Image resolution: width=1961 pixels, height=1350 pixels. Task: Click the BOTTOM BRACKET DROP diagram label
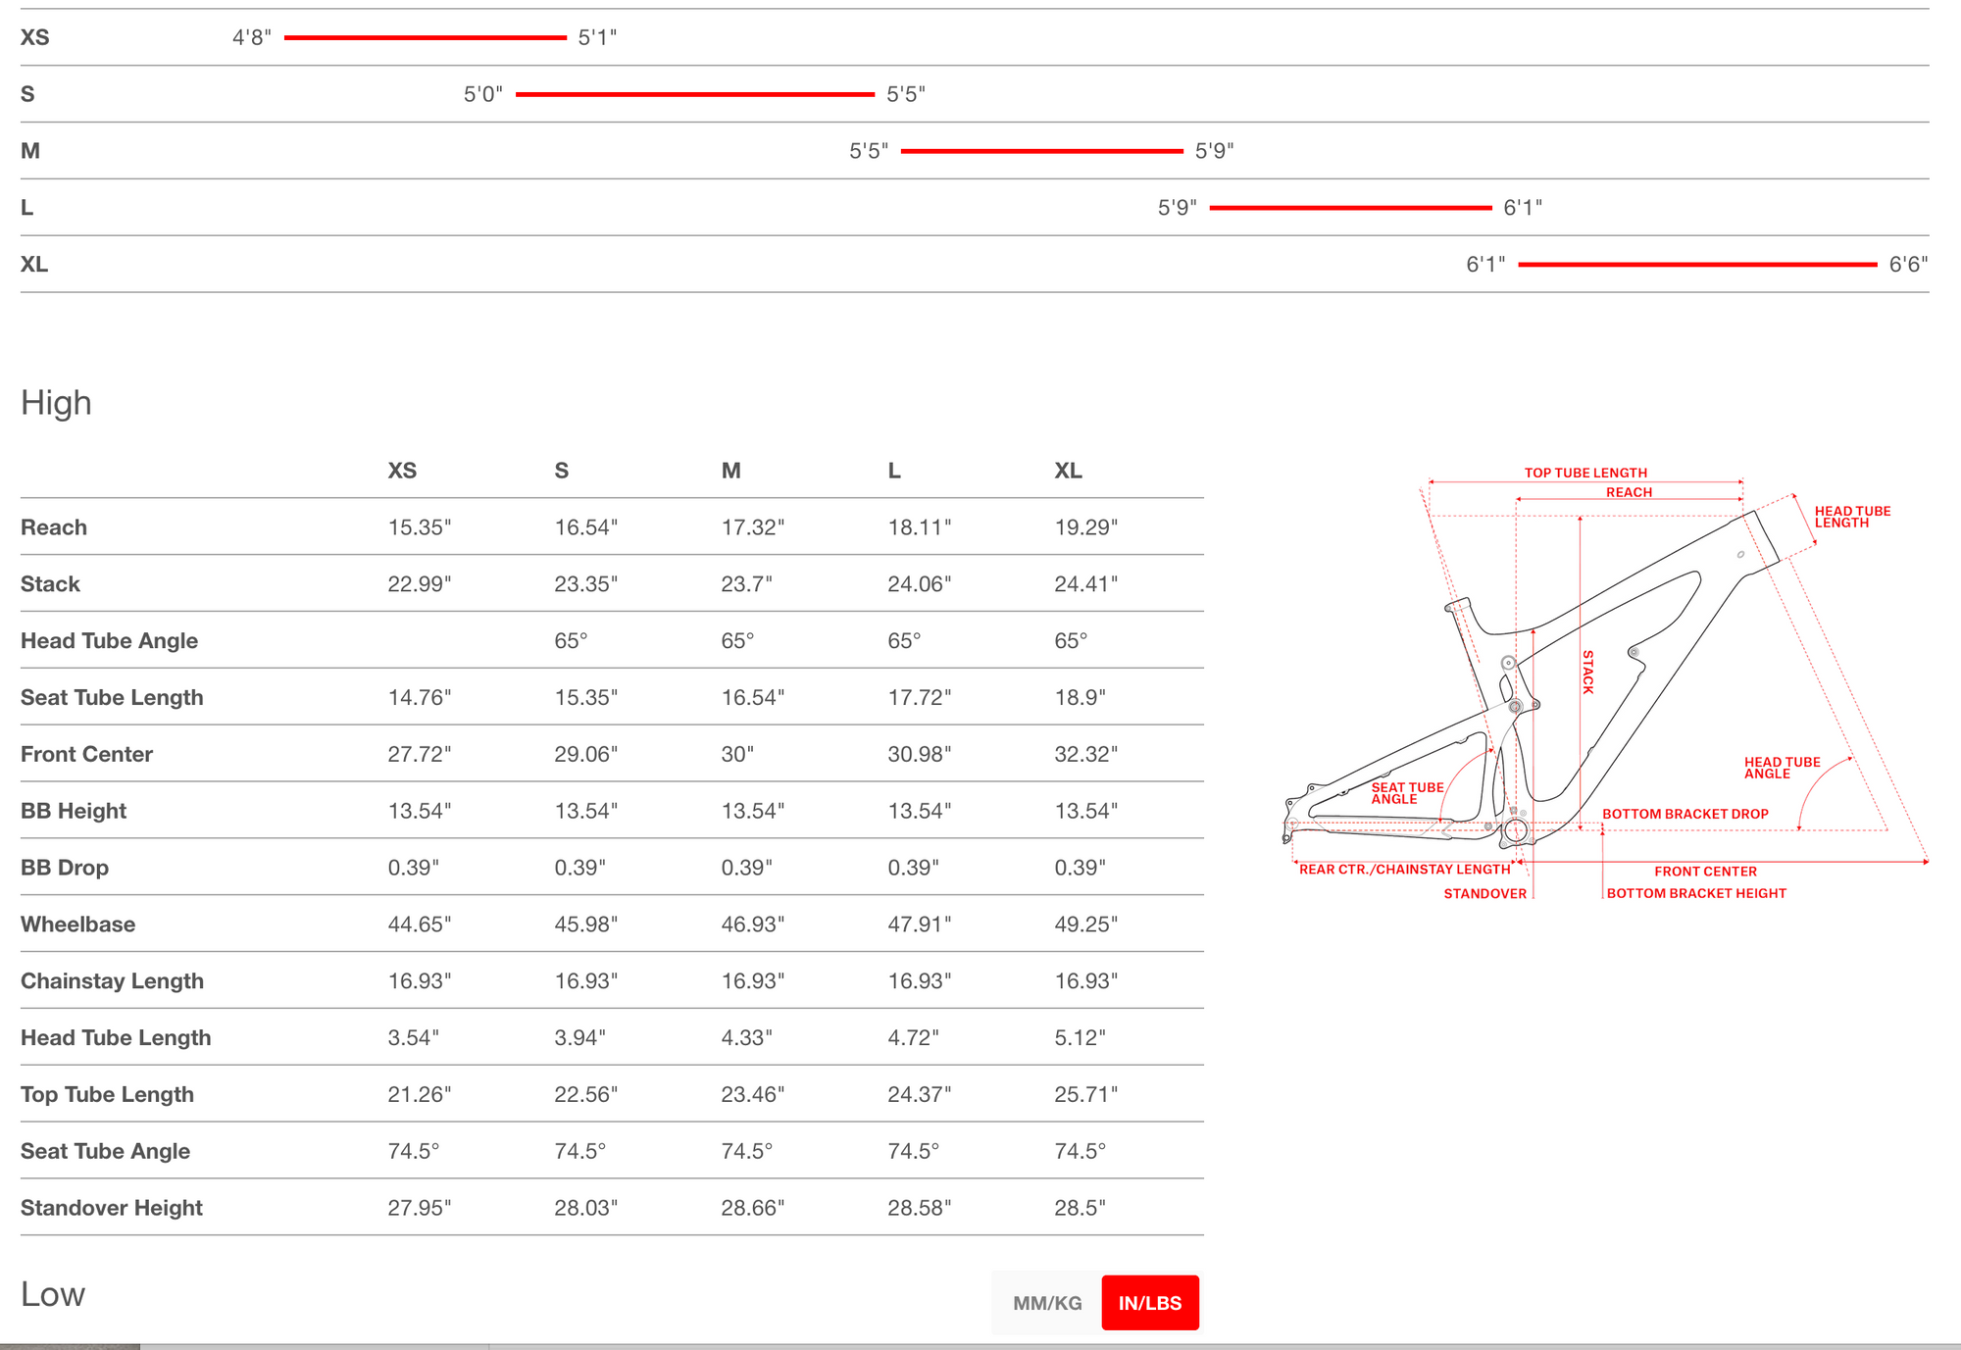1684,814
